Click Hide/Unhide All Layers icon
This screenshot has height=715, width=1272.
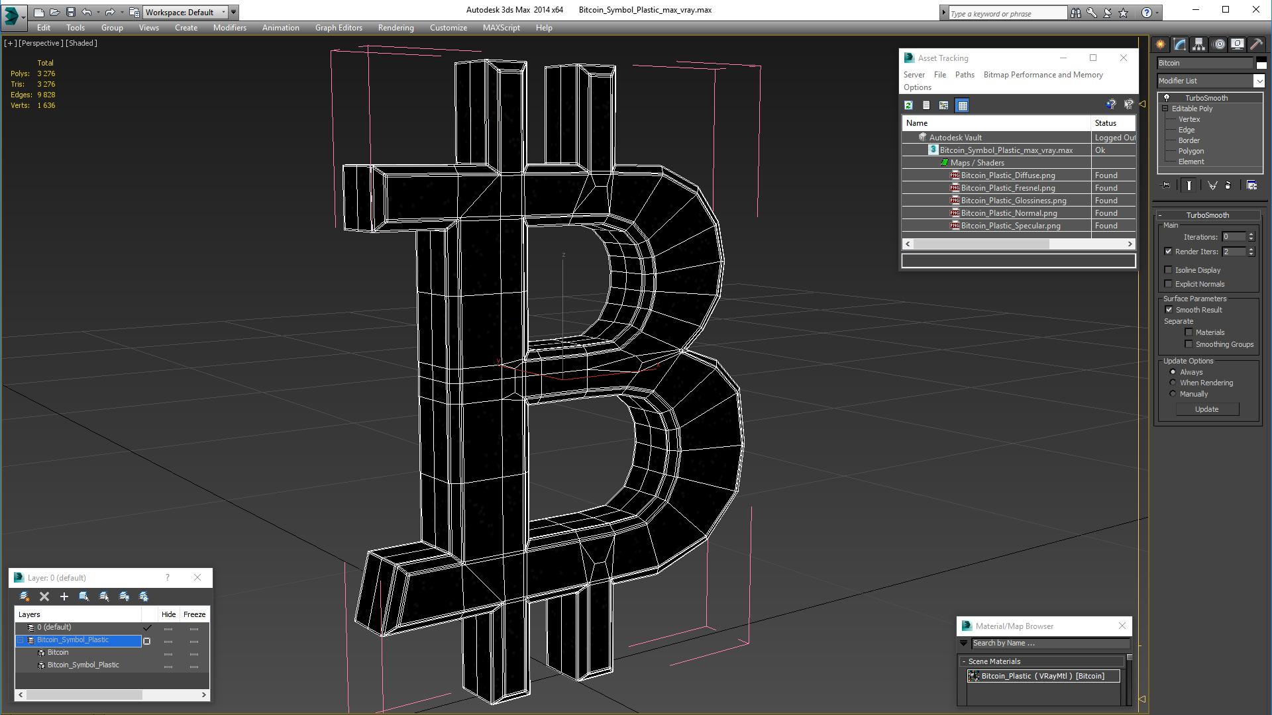point(124,596)
